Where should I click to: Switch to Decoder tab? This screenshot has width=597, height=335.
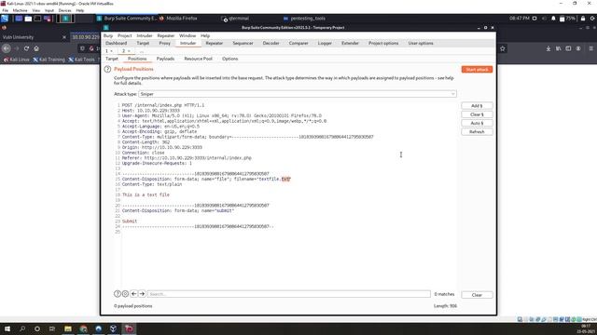271,44
